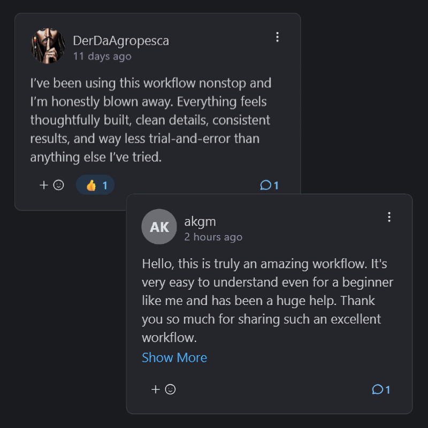The width and height of the screenshot is (428, 428).
Task: Click the reply bubble icon on DerDaAgropesca's comment
Action: [x=265, y=185]
